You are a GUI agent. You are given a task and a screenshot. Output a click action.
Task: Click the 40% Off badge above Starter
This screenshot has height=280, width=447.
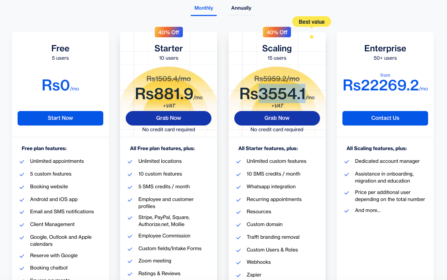tap(168, 32)
